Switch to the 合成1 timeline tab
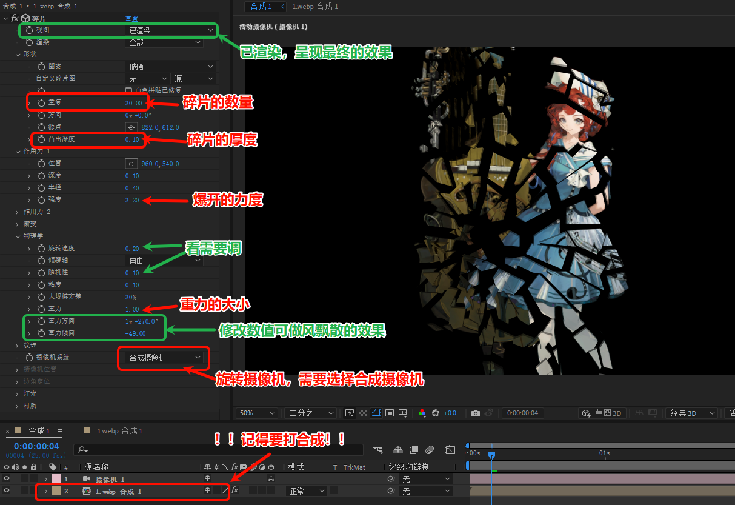The image size is (735, 505). [x=39, y=431]
